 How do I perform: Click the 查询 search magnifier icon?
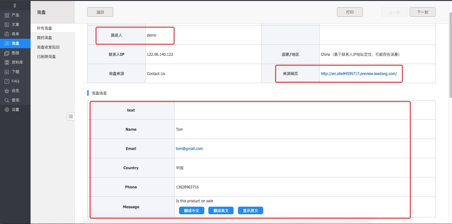coord(7,100)
